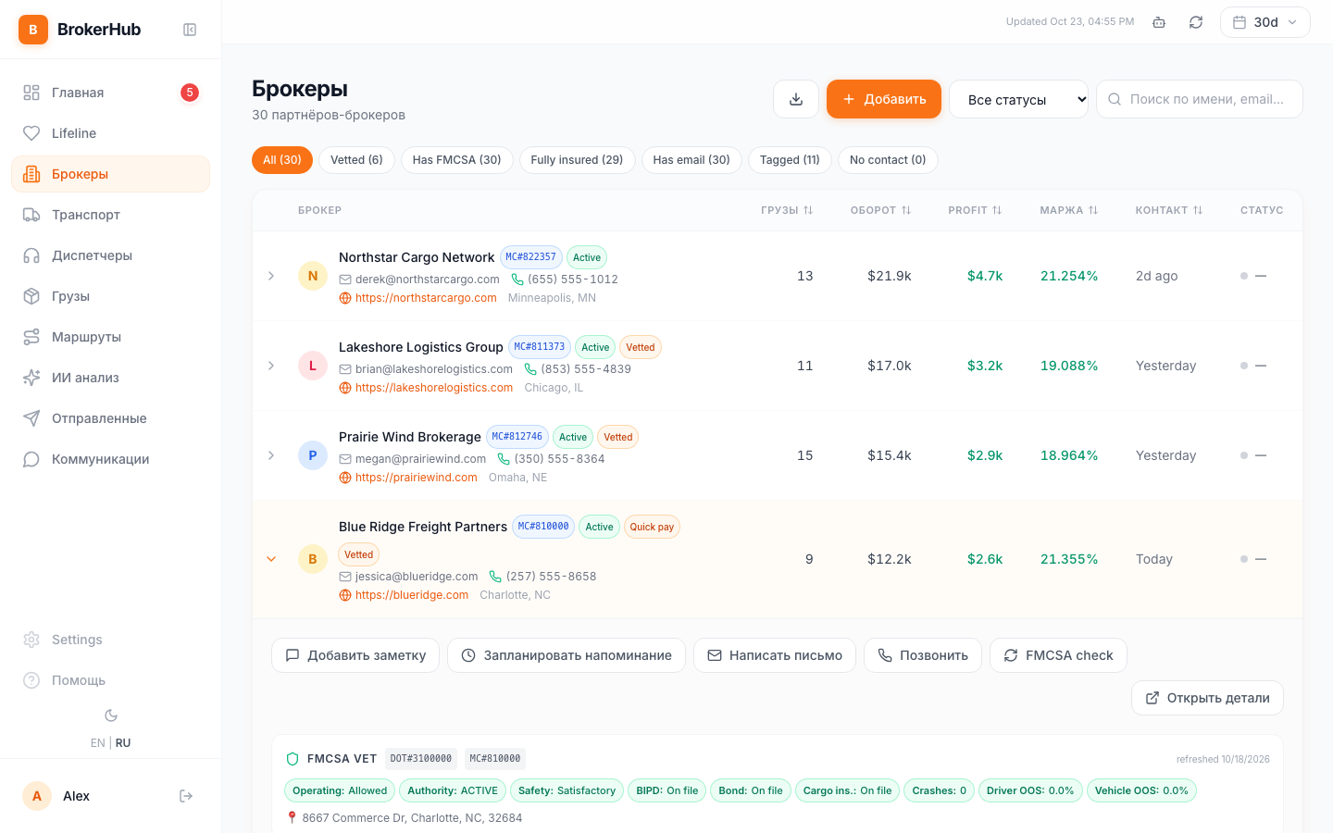The height and width of the screenshot is (833, 1333).
Task: Open Отправленные in the sidebar
Action: (x=111, y=418)
